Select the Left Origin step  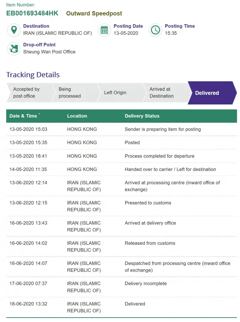120,93
